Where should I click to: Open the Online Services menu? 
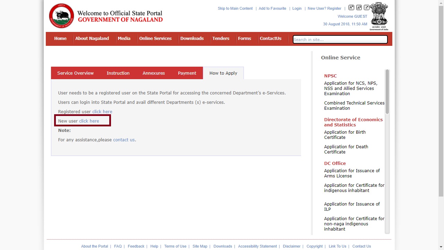(x=155, y=39)
